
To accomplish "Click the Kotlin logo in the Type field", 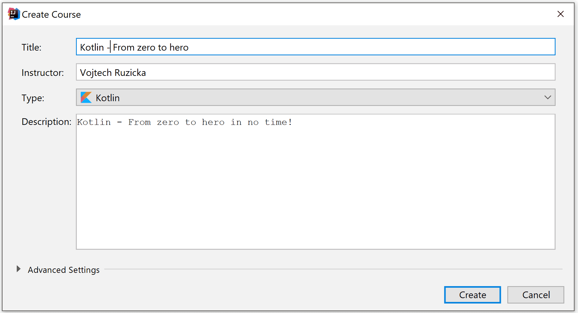I will point(86,98).
